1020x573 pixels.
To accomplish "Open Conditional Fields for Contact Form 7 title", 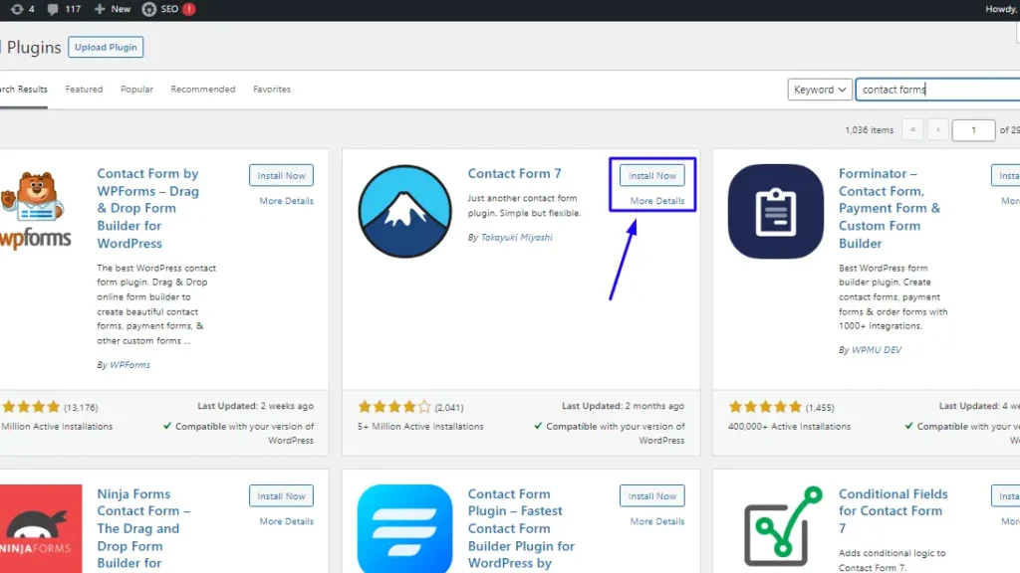I will pyautogui.click(x=893, y=510).
